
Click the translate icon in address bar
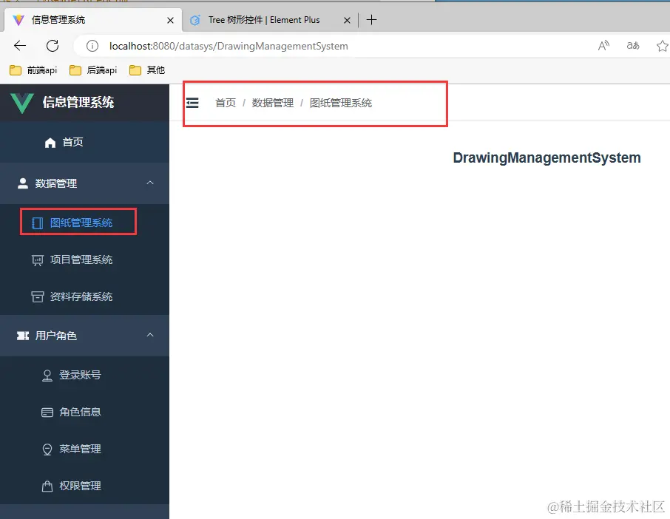click(633, 46)
